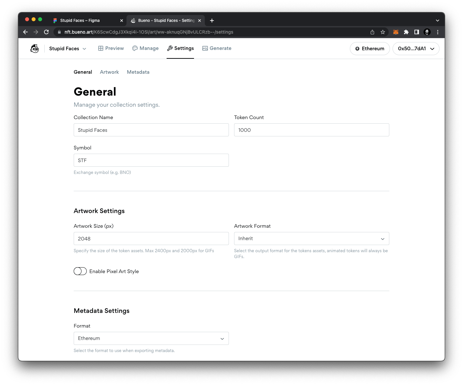The image size is (463, 385).
Task: Select the Bueno Stupid Faces Settings tab
Action: click(166, 21)
